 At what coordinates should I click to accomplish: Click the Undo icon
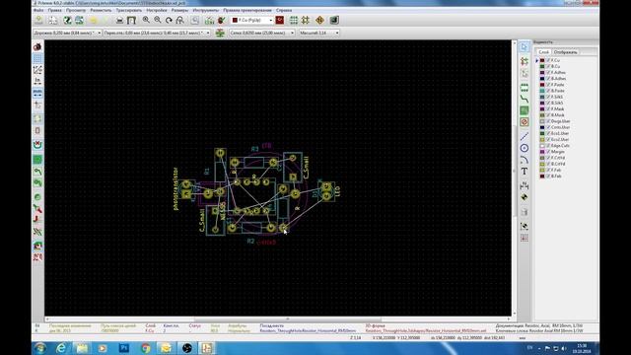point(94,20)
